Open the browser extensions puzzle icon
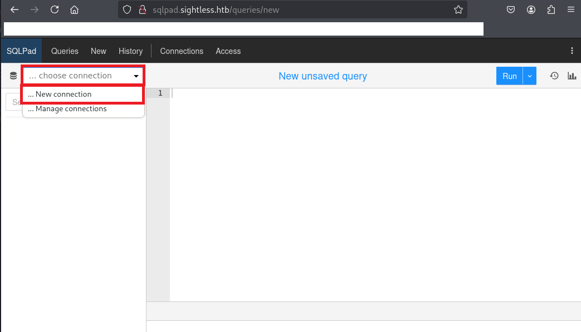The height and width of the screenshot is (332, 581). point(551,9)
